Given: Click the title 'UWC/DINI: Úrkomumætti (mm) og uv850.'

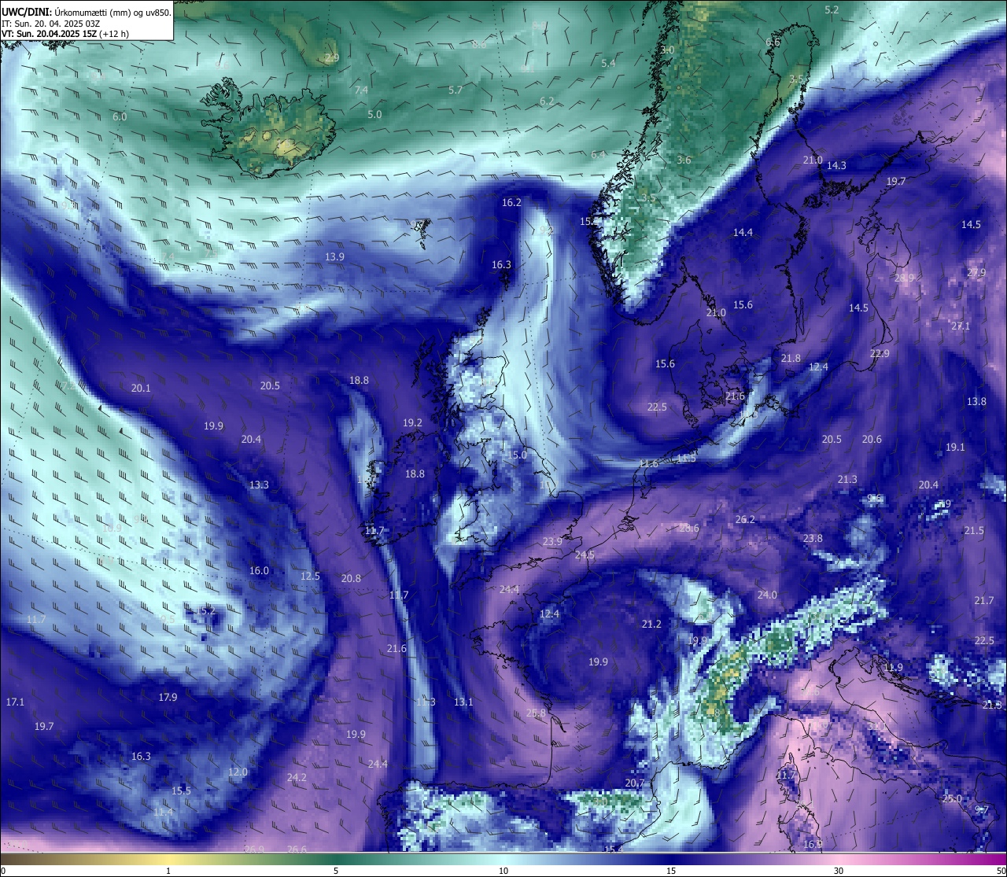Looking at the screenshot, I should pyautogui.click(x=87, y=12).
